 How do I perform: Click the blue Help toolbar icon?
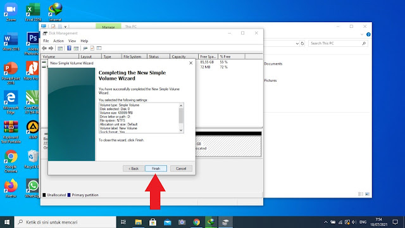[x=69, y=48]
